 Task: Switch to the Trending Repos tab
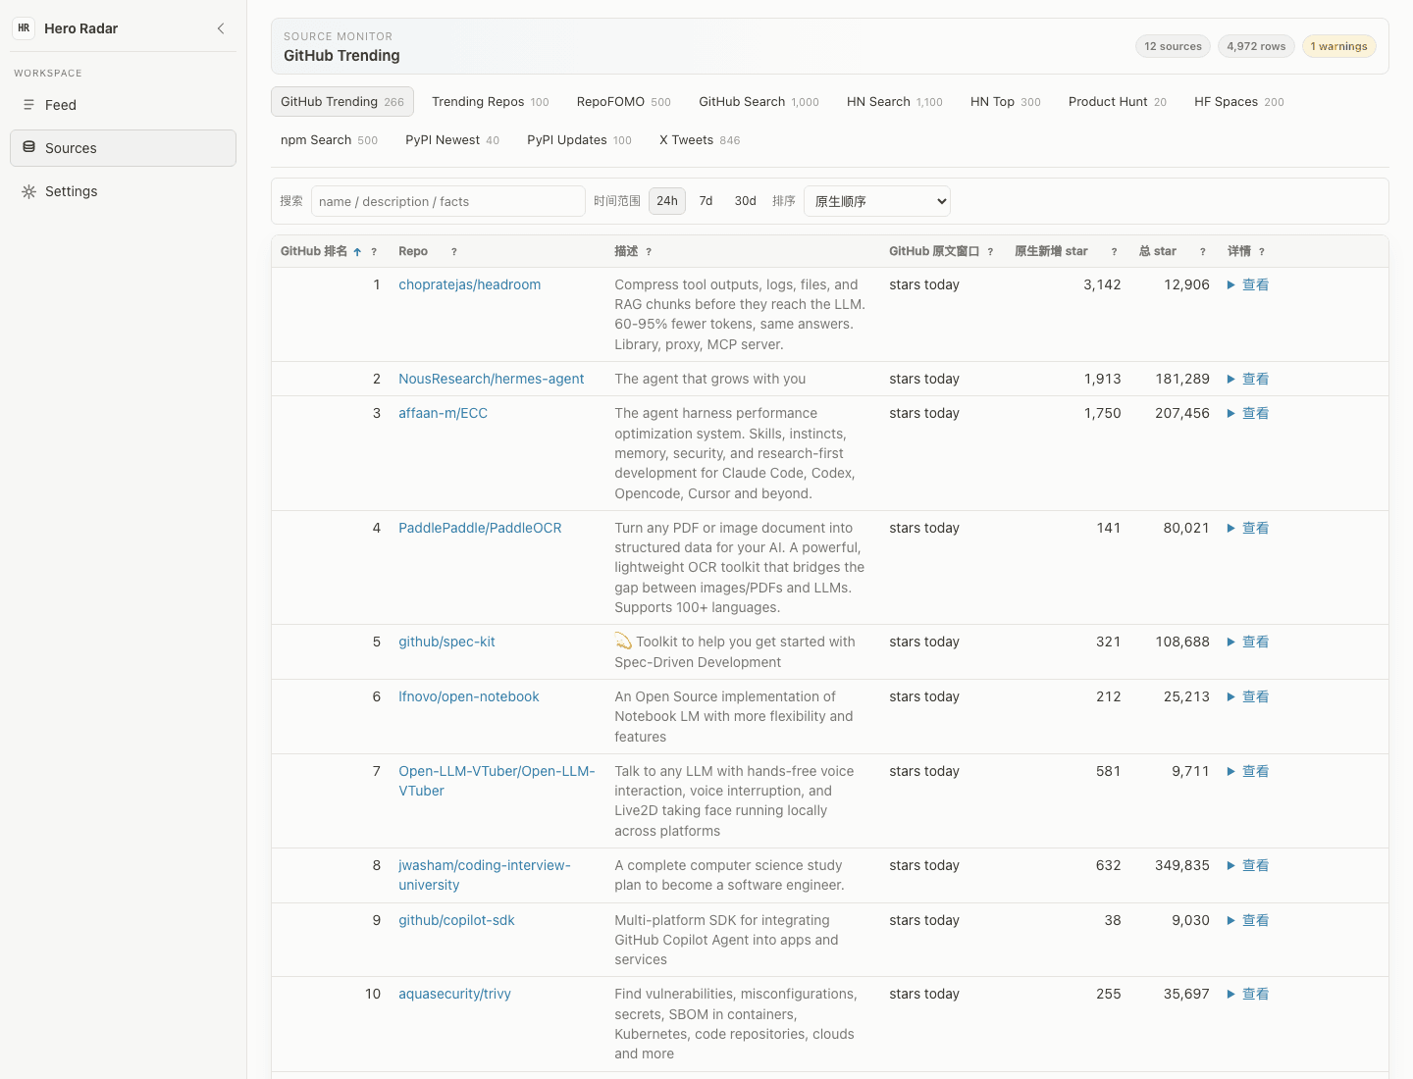[491, 102]
